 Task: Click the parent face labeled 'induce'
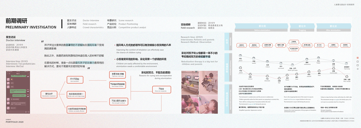pos(267,62)
